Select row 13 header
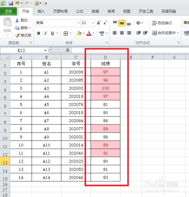This screenshot has width=189, height=197. [5, 161]
